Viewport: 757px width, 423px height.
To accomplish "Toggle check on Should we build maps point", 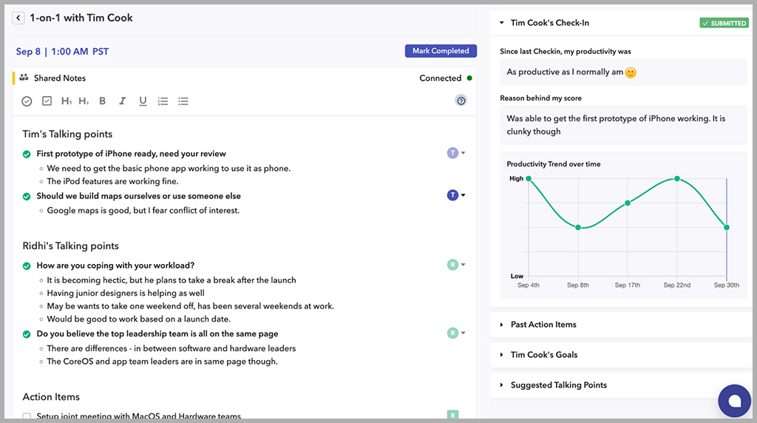I will coord(27,197).
